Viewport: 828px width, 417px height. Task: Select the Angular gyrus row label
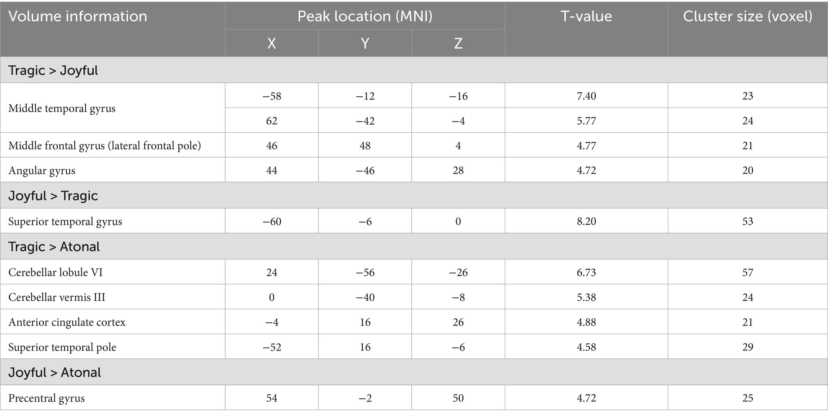coord(42,170)
